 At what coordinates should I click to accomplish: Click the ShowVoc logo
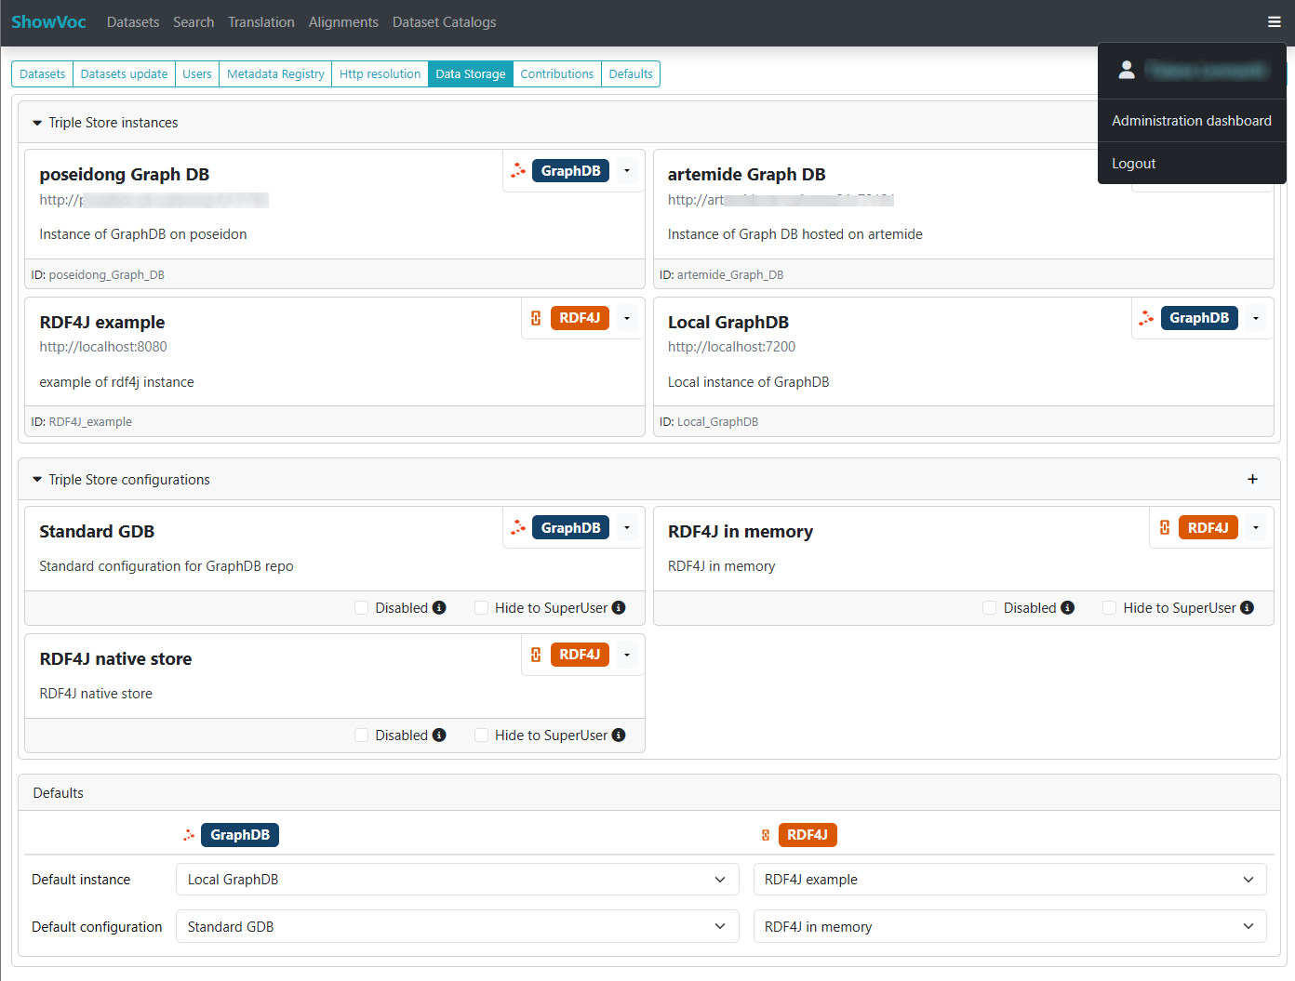tap(48, 22)
